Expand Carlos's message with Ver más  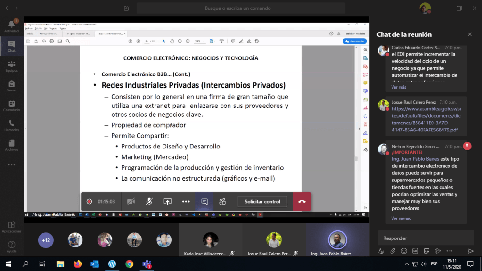(x=398, y=87)
